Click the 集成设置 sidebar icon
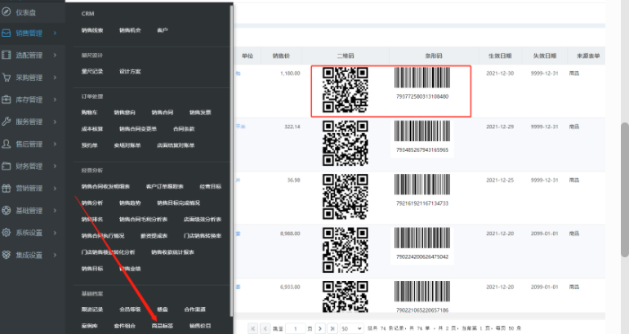The height and width of the screenshot is (334, 629). [6, 255]
